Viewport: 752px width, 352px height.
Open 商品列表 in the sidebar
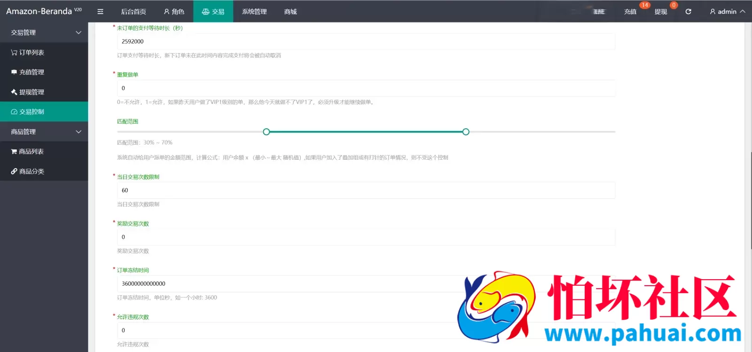(x=44, y=151)
